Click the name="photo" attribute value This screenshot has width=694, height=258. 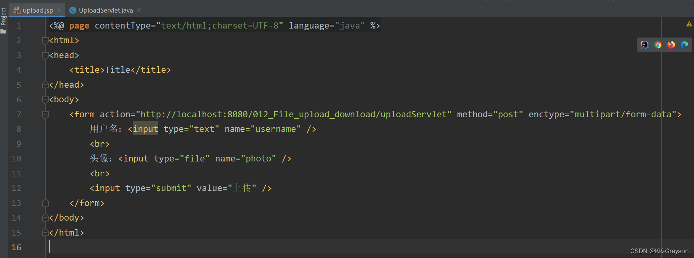(259, 159)
